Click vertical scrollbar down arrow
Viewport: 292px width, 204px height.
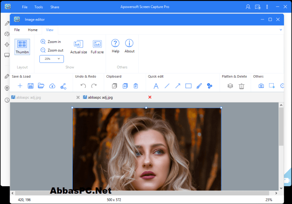click(x=281, y=188)
